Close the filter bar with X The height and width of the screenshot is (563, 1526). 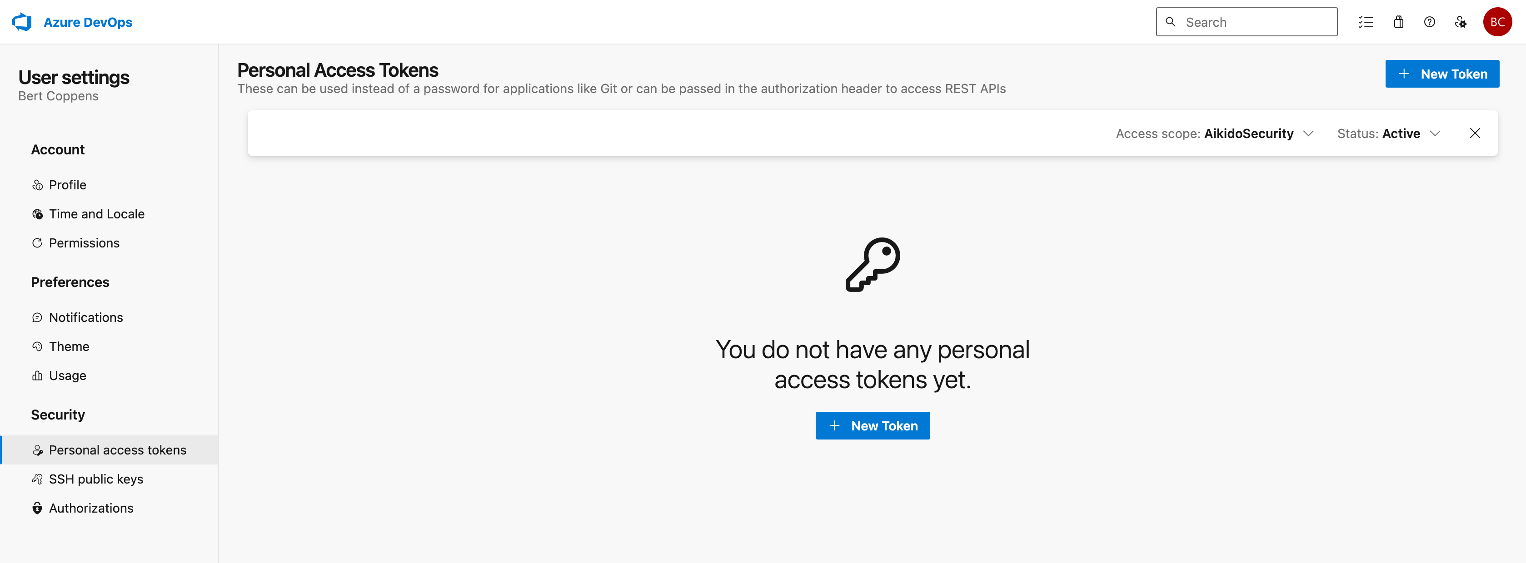tap(1475, 133)
